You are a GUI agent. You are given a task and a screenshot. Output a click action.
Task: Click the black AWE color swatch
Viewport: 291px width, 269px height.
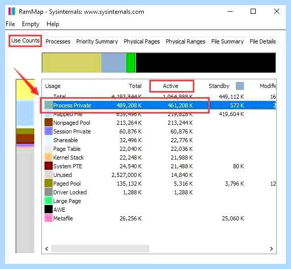pyautogui.click(x=49, y=209)
